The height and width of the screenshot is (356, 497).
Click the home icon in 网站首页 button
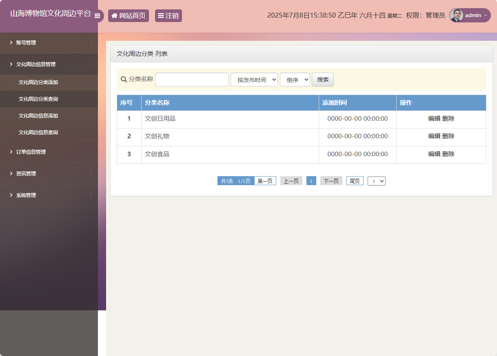point(114,15)
